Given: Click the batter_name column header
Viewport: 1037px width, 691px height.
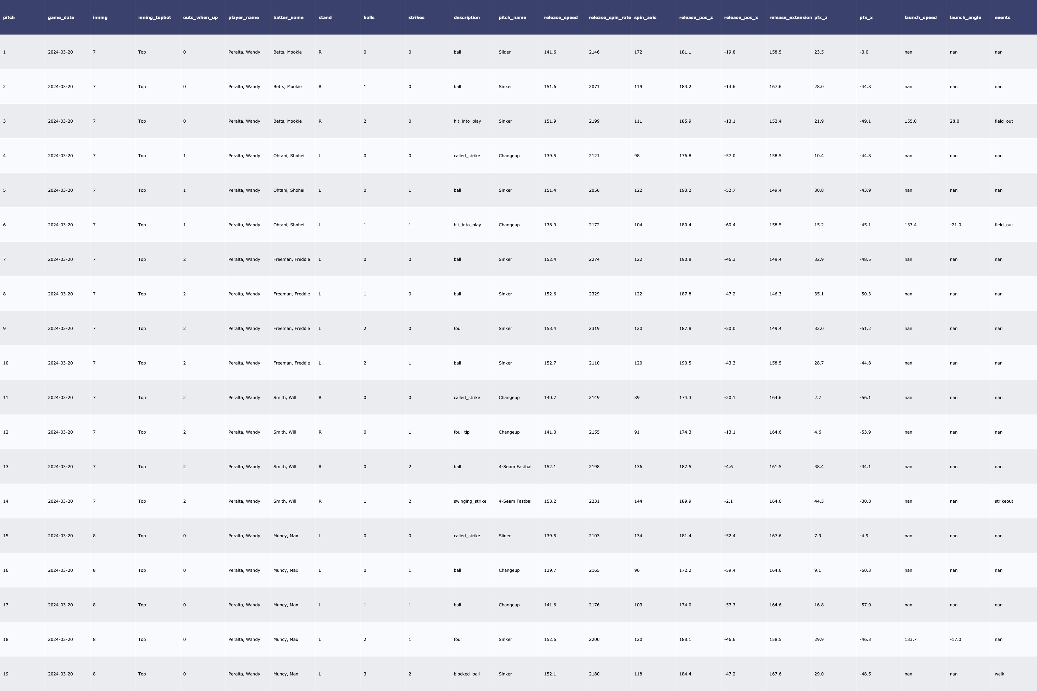Looking at the screenshot, I should point(288,18).
